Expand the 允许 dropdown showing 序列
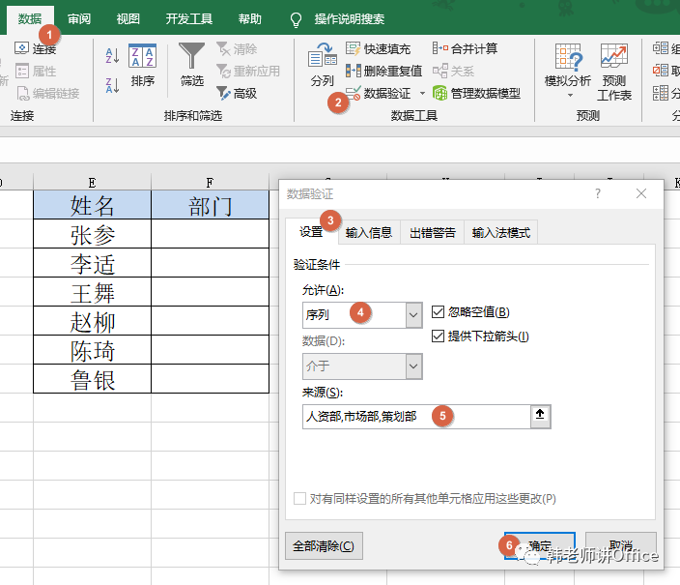680x585 pixels. click(x=413, y=314)
